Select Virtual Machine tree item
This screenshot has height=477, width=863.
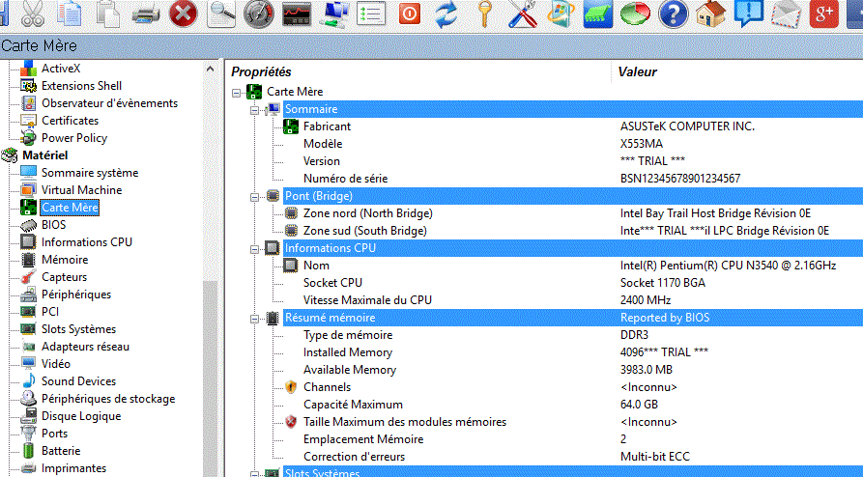click(81, 190)
